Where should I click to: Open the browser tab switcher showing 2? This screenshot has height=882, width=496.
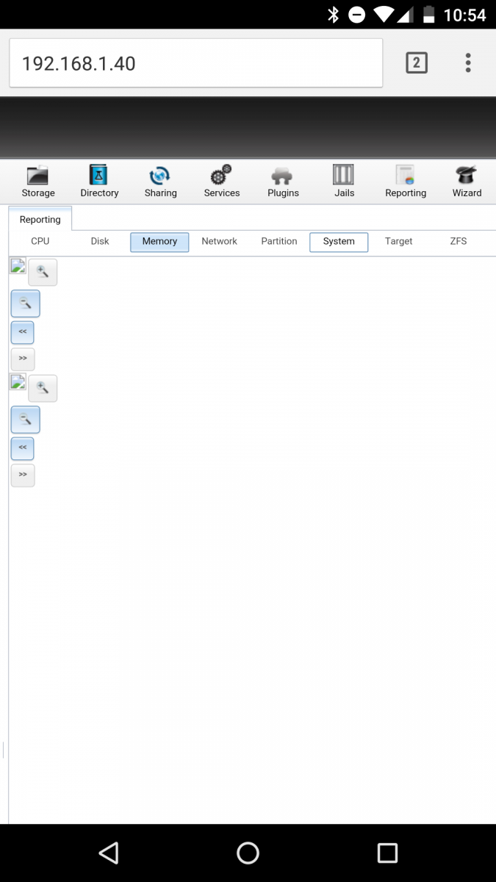coord(417,63)
